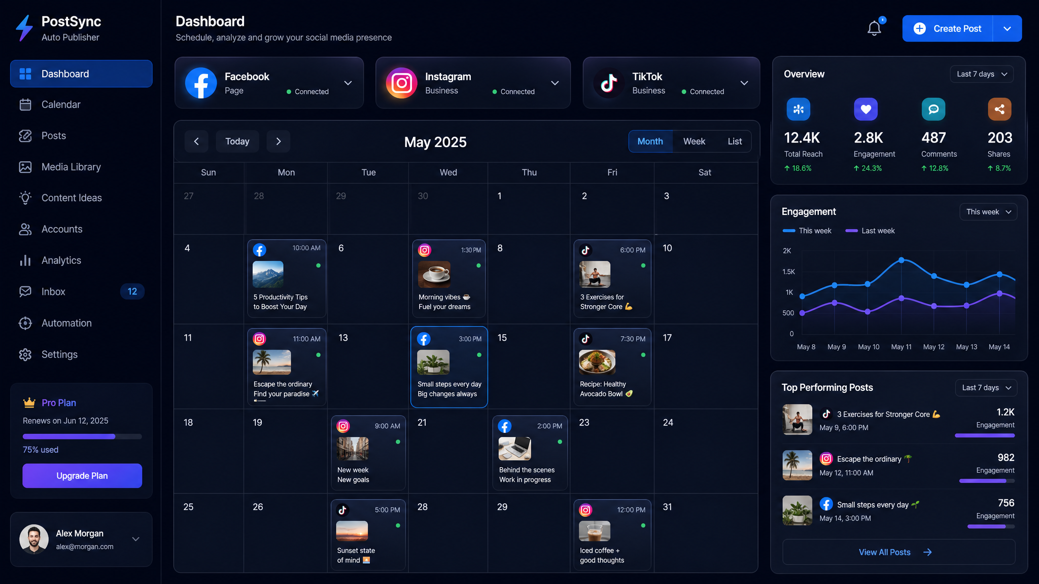
Task: Open the Overview Last 7 days dropdown
Action: tap(982, 74)
